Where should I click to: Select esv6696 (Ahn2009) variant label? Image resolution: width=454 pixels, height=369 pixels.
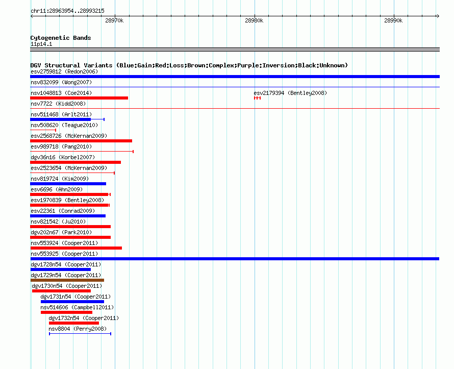click(x=57, y=189)
